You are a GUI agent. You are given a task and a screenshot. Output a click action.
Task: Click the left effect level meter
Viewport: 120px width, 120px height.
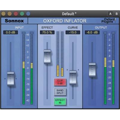(58, 54)
